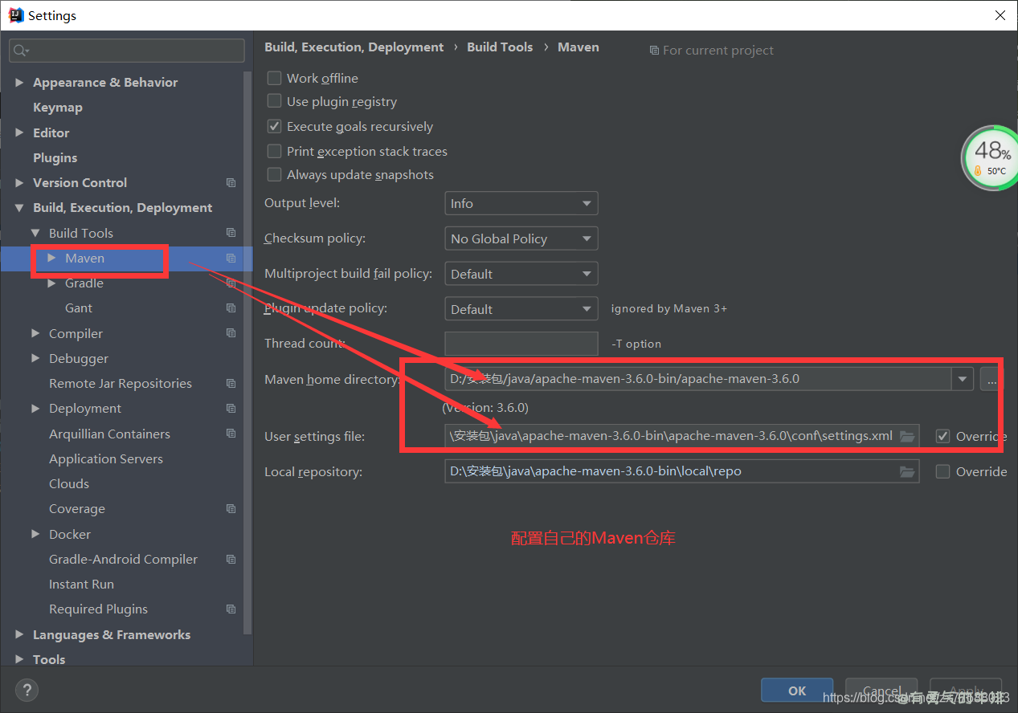Click the folder icon in Local repository field
The height and width of the screenshot is (713, 1018).
[907, 472]
